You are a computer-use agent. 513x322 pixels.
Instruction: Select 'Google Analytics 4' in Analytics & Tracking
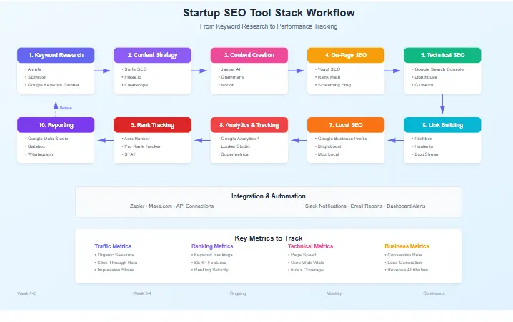[239, 139]
